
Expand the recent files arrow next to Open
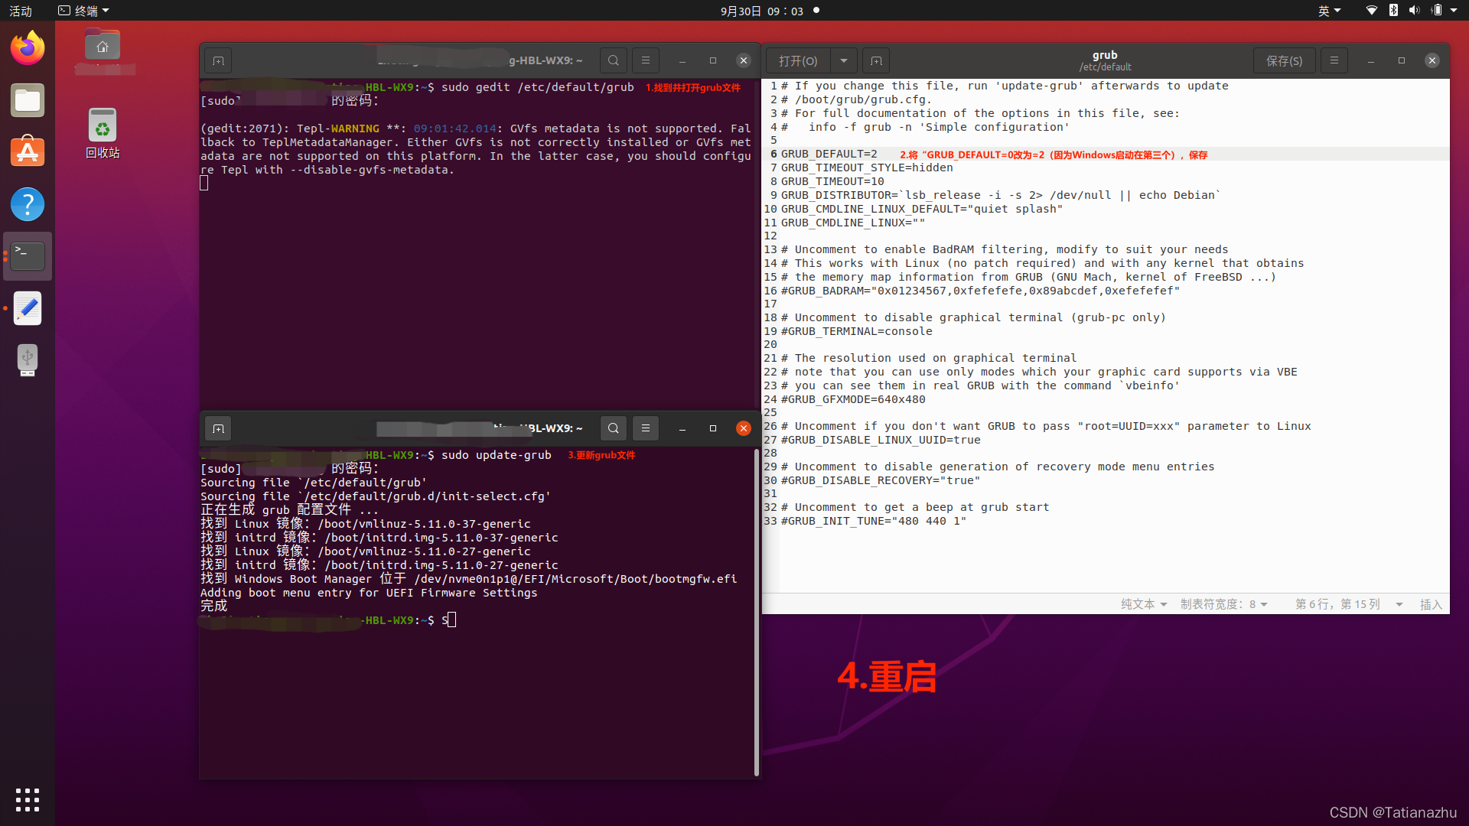(x=843, y=60)
